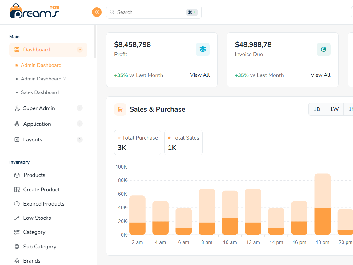Select the shopping cart icon beside Sales & Purchase
The height and width of the screenshot is (265, 353).
tap(120, 109)
